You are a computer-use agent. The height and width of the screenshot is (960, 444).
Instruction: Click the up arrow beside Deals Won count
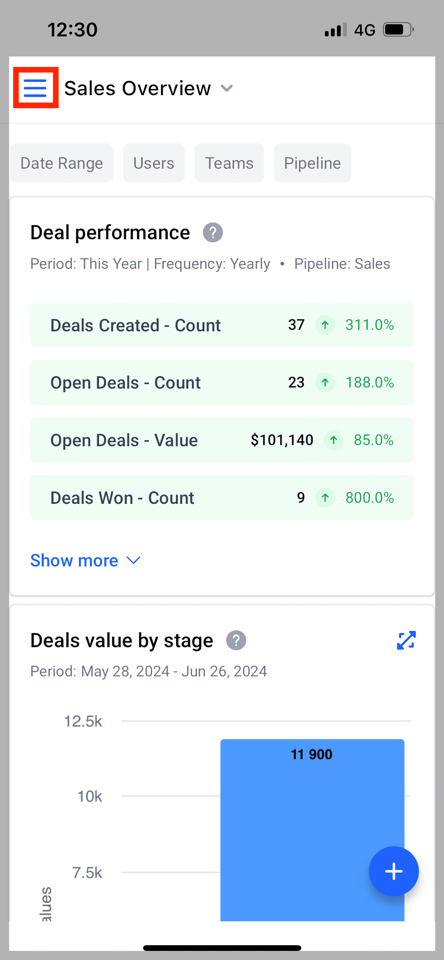click(325, 498)
